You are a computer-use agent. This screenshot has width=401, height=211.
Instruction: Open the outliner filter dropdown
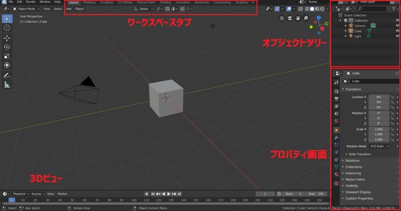(x=394, y=9)
